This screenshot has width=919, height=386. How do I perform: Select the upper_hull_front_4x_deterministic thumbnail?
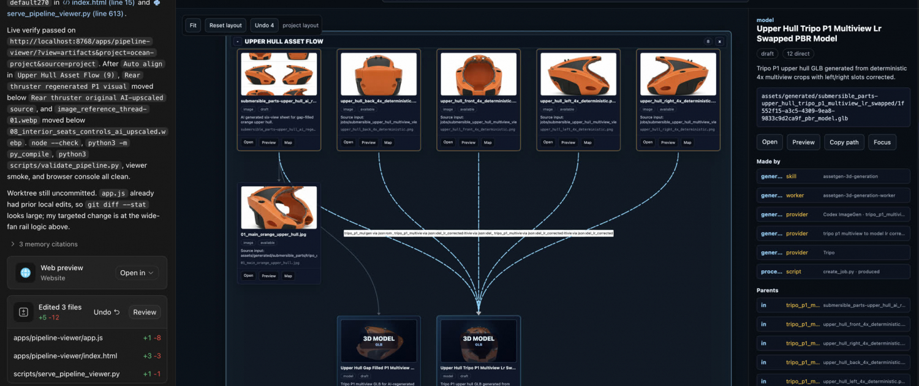pos(478,74)
